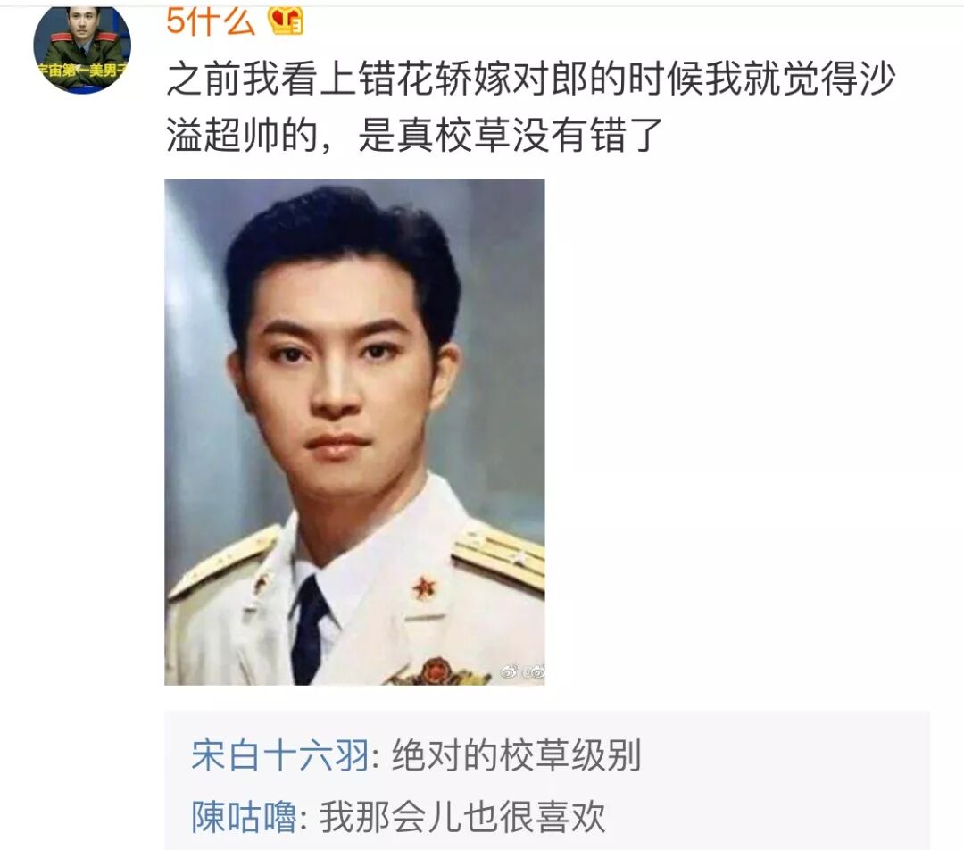
Task: Select the reply text 绝对的校草级别
Action: (x=517, y=755)
